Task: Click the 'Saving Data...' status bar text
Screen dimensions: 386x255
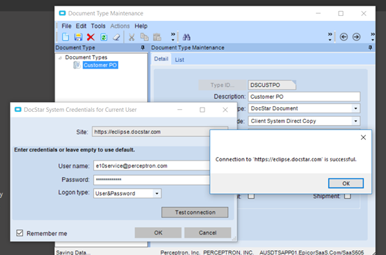Action: 73,252
